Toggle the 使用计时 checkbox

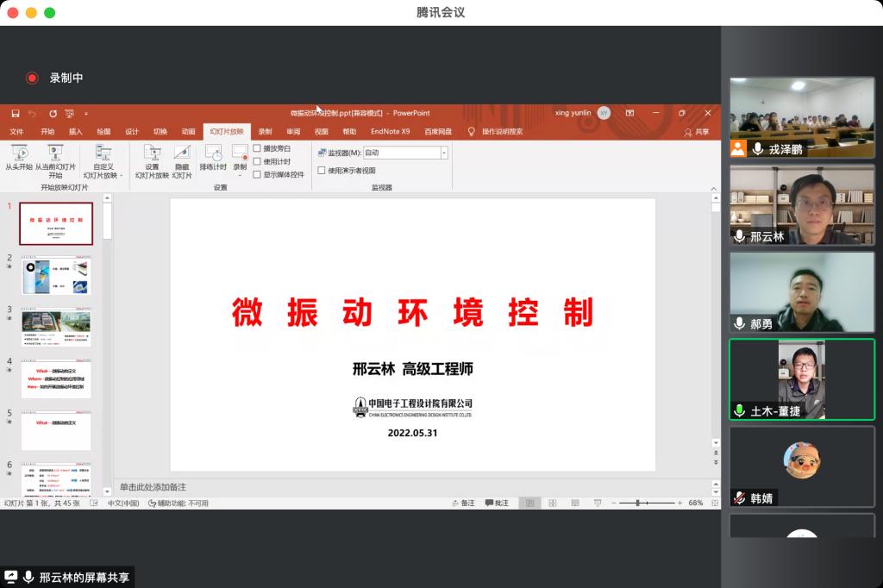pos(257,161)
